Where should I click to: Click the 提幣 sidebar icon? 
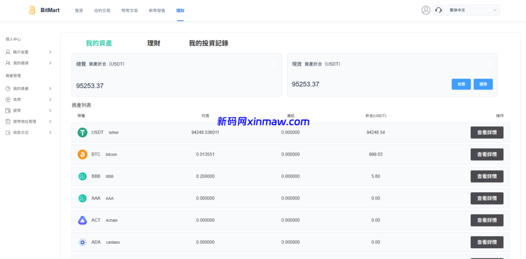pos(8,110)
